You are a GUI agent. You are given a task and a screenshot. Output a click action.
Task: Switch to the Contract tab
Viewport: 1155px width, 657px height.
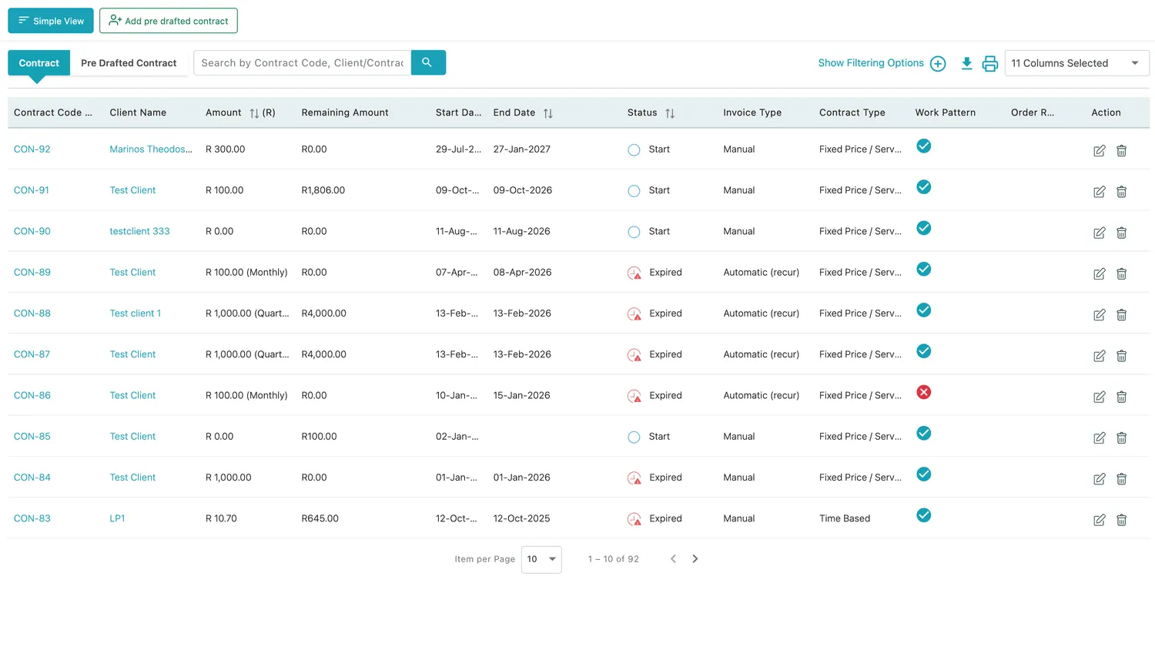click(x=38, y=63)
